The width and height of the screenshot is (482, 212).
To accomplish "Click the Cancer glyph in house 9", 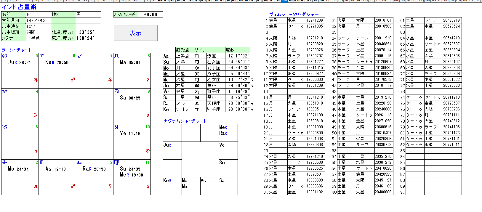I will tap(116, 91).
